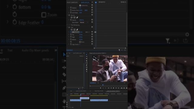The width and height of the screenshot is (194, 109).
Task: Select the Razor tool
Action: point(86,61)
